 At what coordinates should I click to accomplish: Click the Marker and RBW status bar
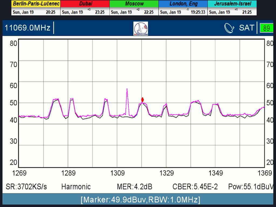coord(140,200)
